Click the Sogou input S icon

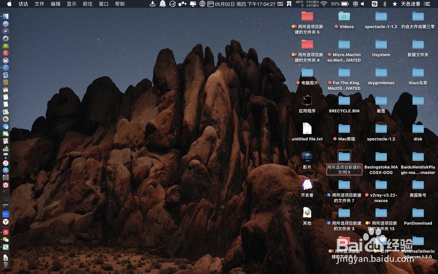[x=374, y=4]
